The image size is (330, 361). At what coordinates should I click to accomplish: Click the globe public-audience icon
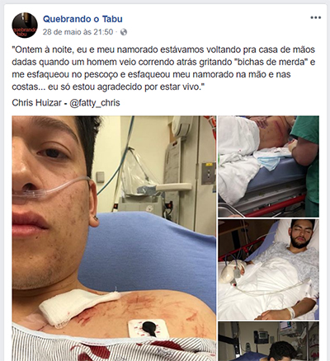(124, 32)
